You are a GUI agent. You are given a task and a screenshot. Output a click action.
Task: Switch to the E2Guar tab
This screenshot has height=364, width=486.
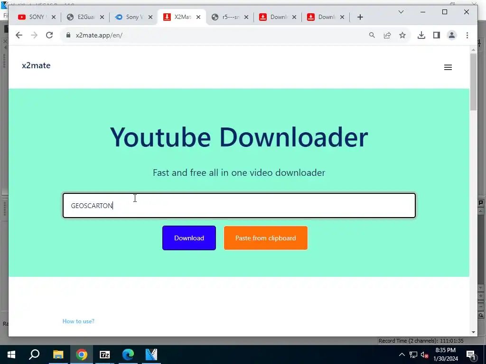85,17
